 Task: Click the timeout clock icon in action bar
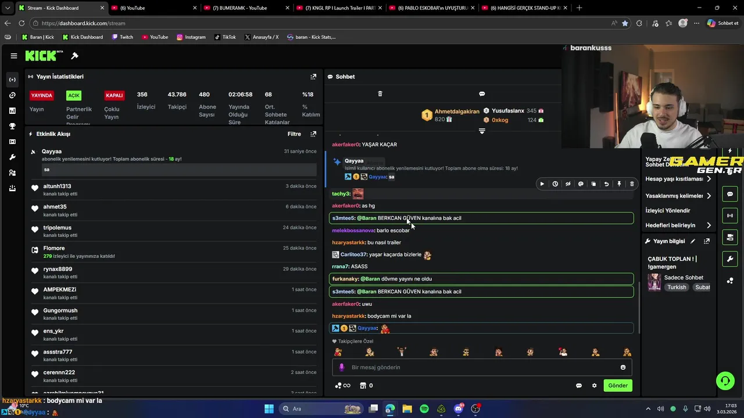[x=555, y=184]
